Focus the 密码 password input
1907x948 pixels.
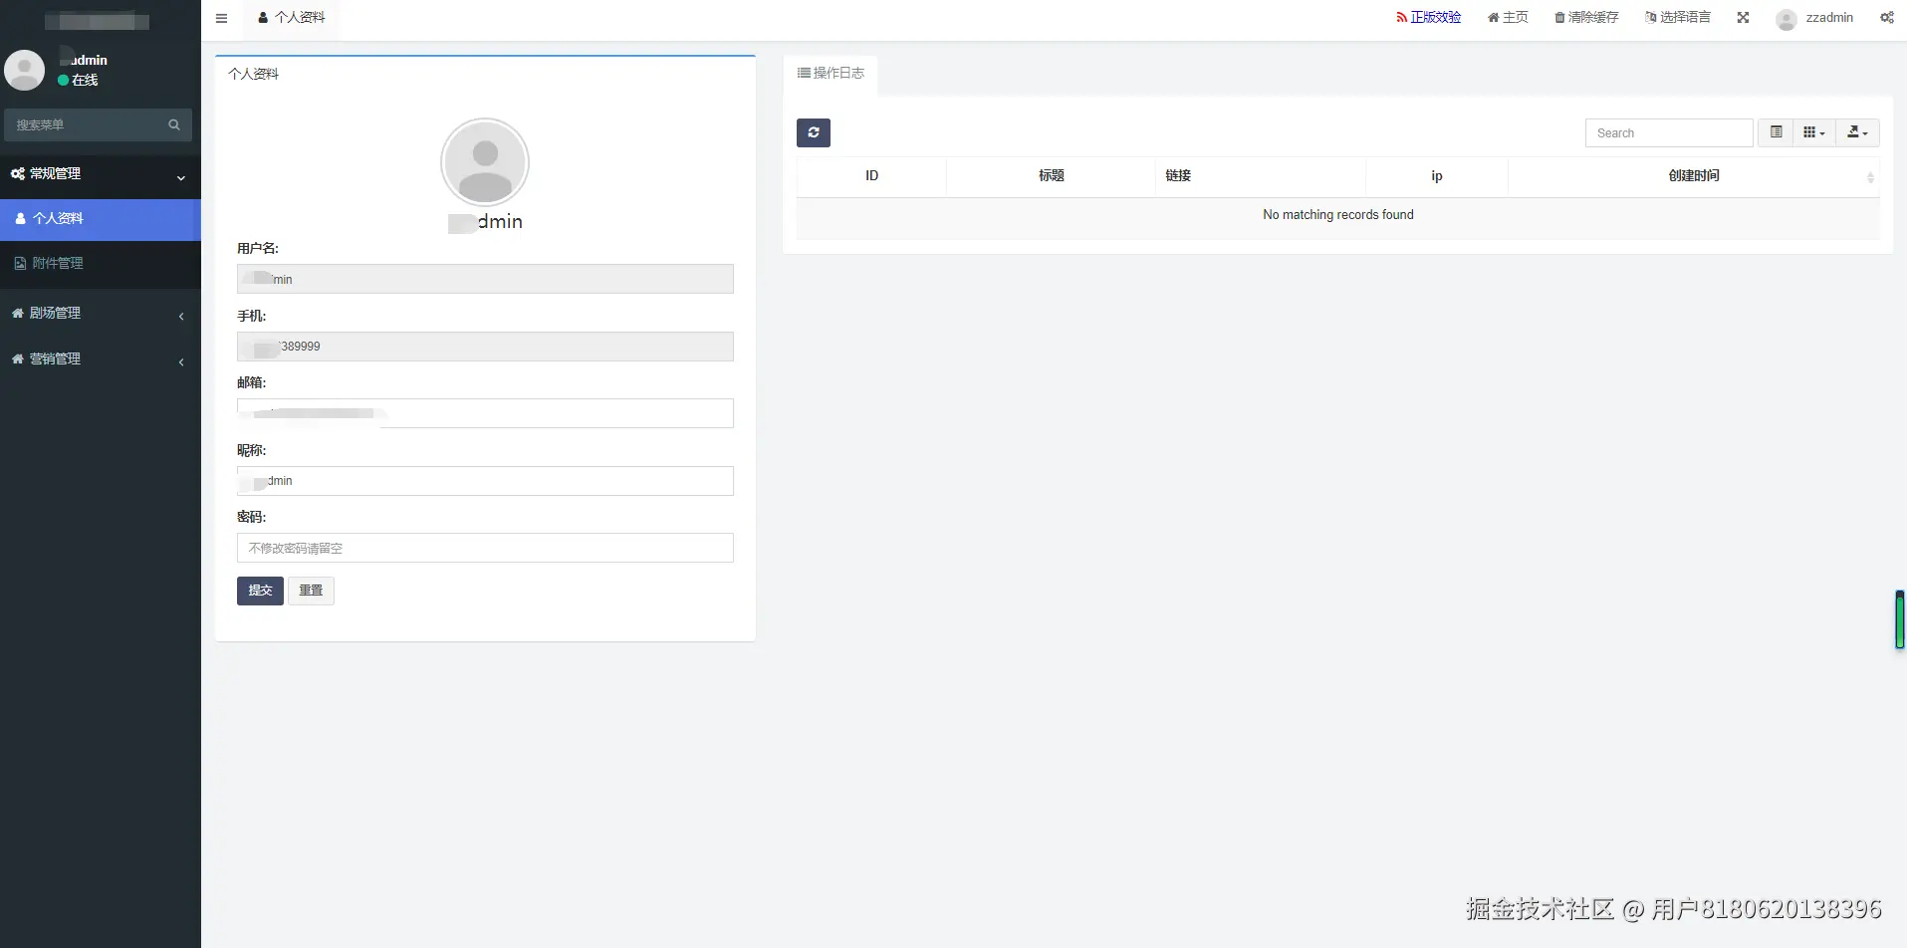point(485,548)
